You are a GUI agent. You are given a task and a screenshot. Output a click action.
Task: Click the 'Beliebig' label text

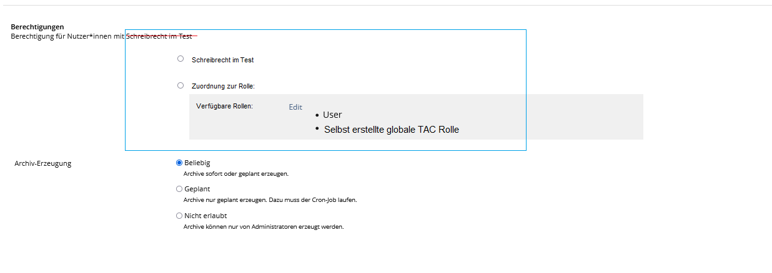point(197,163)
